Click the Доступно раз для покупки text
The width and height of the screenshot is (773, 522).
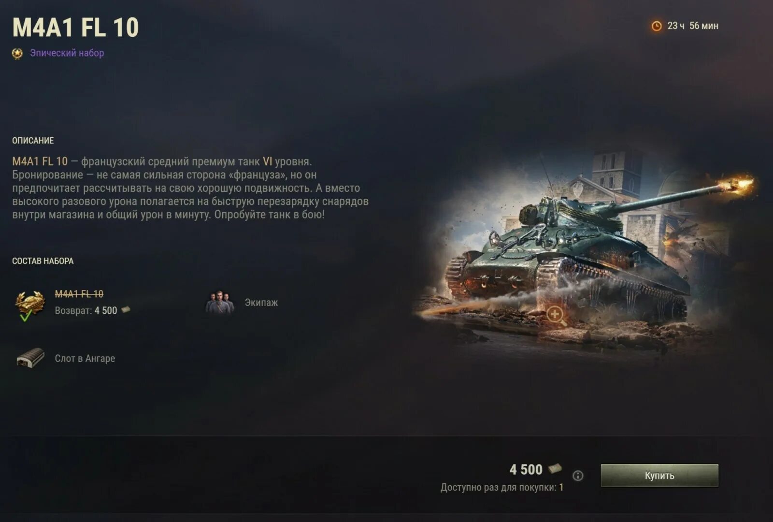[502, 487]
